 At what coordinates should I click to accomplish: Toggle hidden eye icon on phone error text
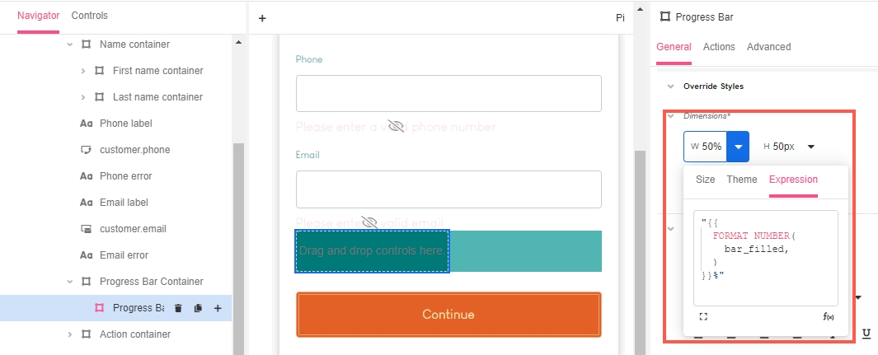pos(396,126)
